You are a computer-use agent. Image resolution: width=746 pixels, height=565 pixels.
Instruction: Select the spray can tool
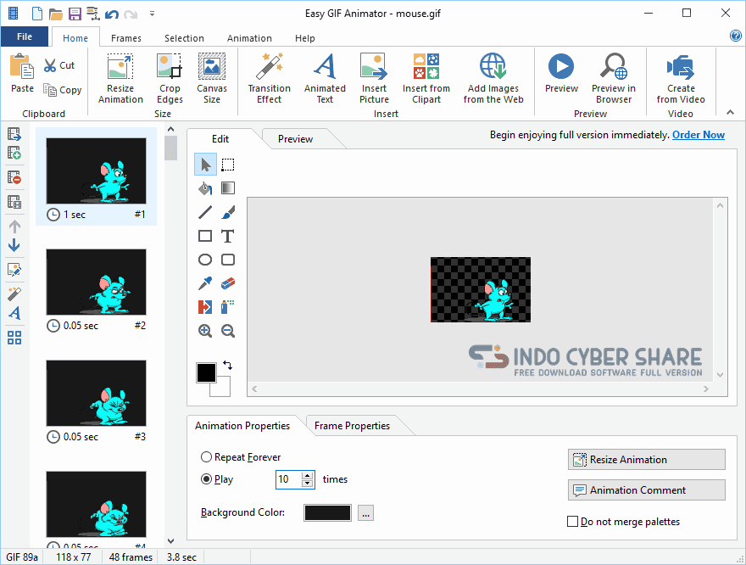pyautogui.click(x=228, y=307)
